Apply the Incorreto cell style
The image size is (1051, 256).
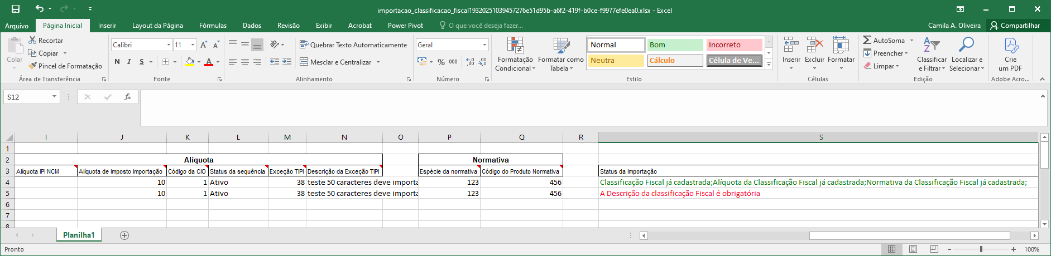point(734,45)
